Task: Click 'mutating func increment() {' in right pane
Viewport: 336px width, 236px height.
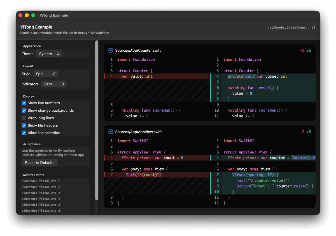Action: point(257,110)
